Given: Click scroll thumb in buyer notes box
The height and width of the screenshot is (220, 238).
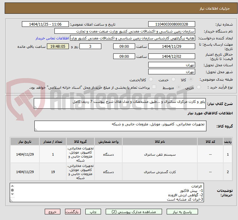Looking at the screenshot, I should click(x=13, y=190).
